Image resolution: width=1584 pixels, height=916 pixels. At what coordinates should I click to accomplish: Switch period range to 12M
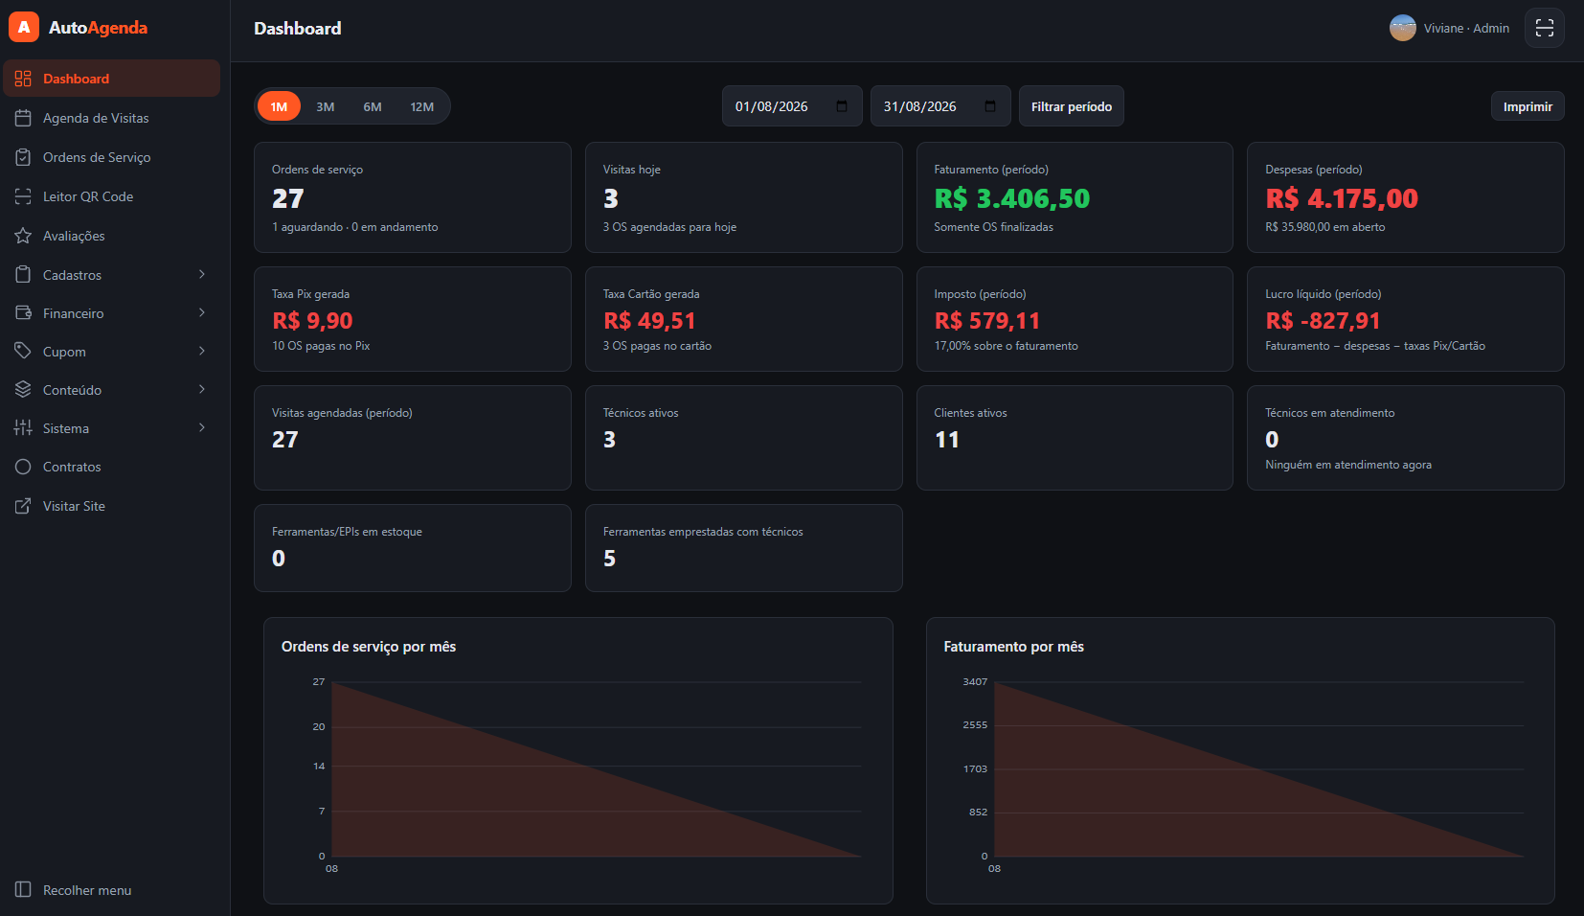[x=422, y=106]
